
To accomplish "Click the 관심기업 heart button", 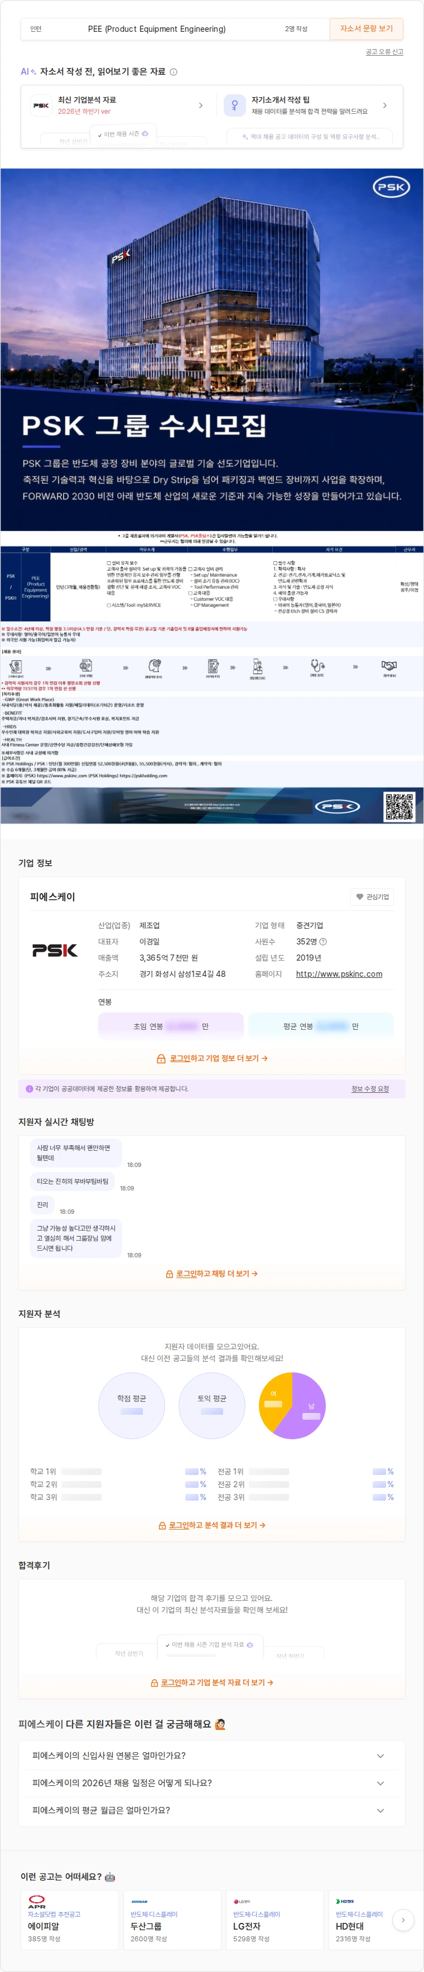I will (x=372, y=896).
